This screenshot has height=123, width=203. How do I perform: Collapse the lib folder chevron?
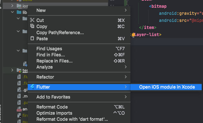coord(13,12)
